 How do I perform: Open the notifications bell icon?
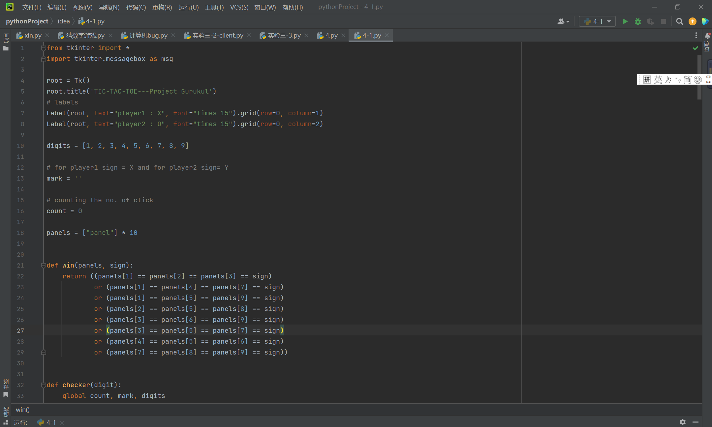click(707, 35)
